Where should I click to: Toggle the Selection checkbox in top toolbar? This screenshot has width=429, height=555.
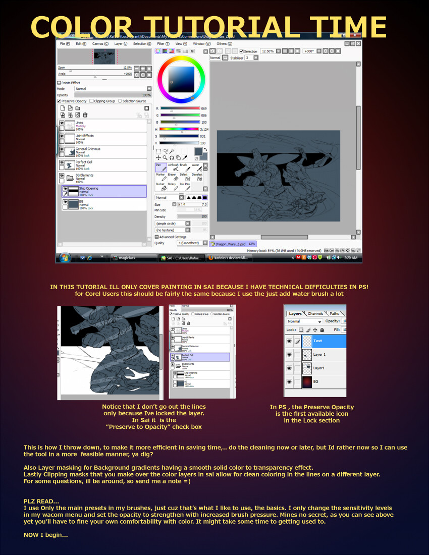coord(241,51)
